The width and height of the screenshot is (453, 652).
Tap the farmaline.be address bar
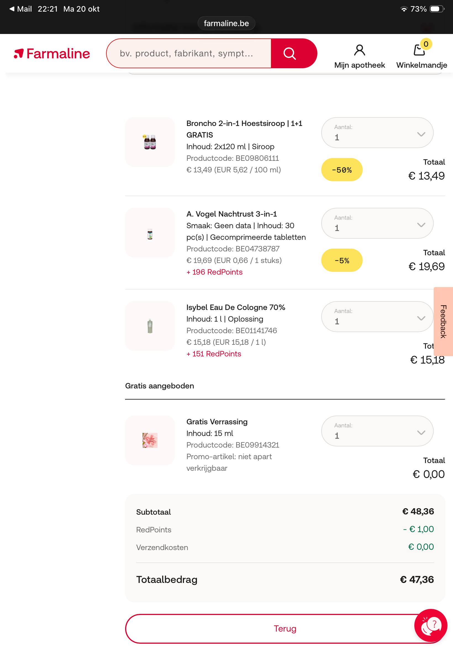[x=226, y=23]
